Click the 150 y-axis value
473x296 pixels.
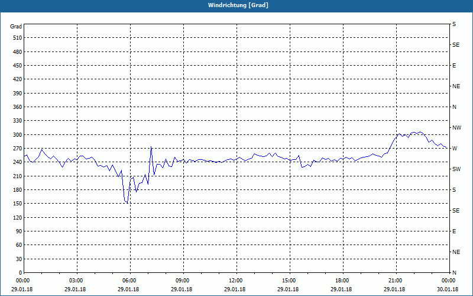click(18, 204)
